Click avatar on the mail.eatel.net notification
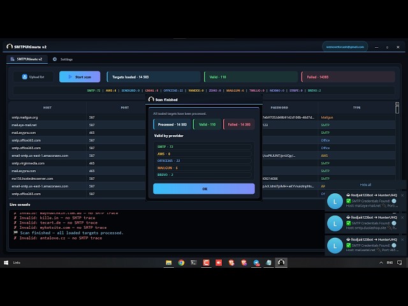 pyautogui.click(x=335, y=245)
